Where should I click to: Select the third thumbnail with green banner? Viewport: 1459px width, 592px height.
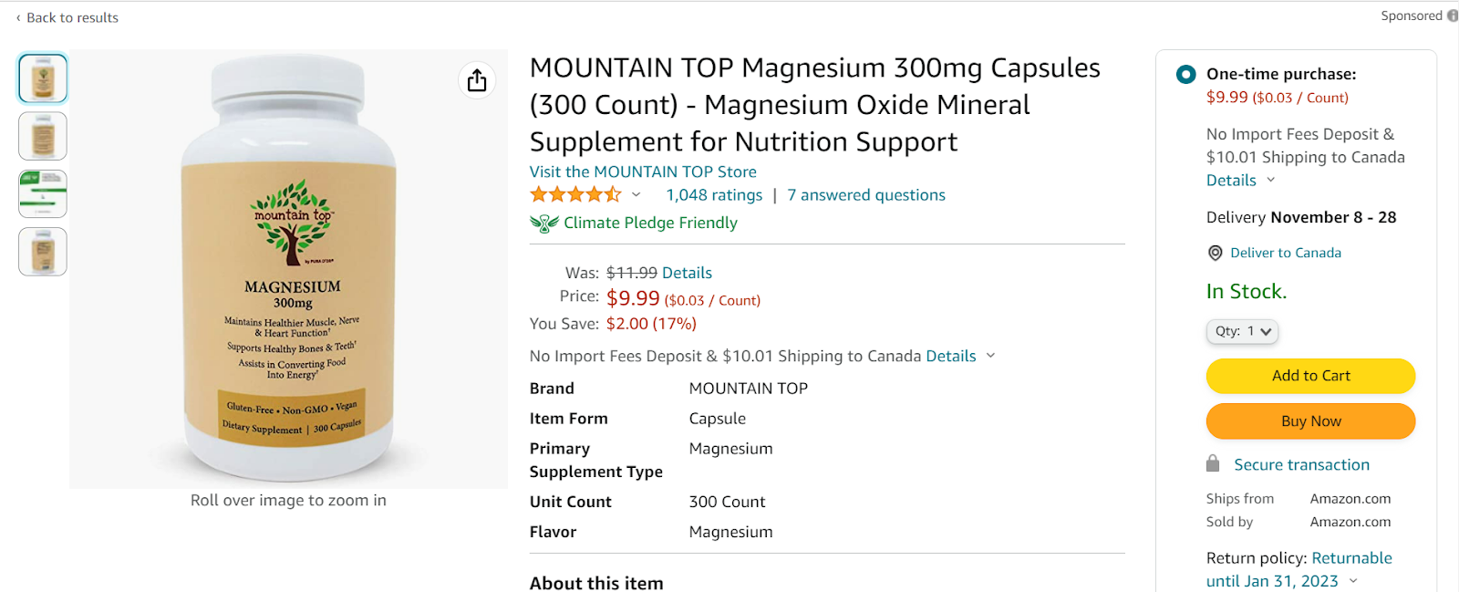pos(43,193)
